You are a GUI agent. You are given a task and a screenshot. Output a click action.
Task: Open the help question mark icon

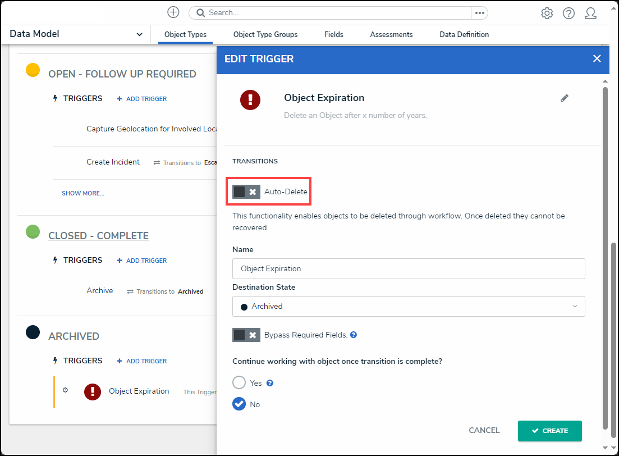point(568,13)
